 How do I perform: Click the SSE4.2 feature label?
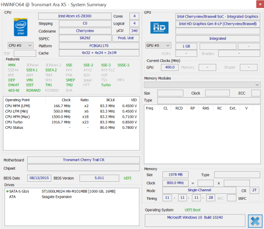[51, 70]
